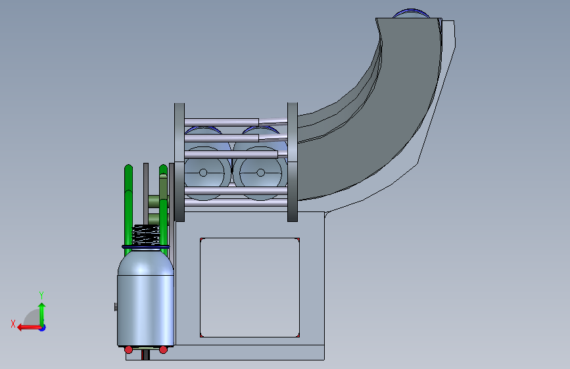Viewport: 570px width, 369px height.
Task: Select the right red foot under the bottle
Action: [163, 350]
